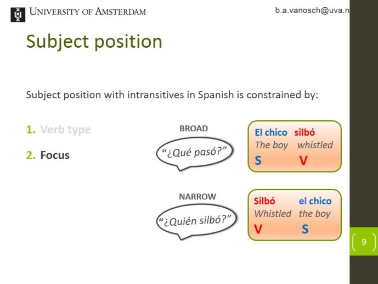Click the University of Amsterdam crest logo
378x284 pixels.
(x=18, y=14)
